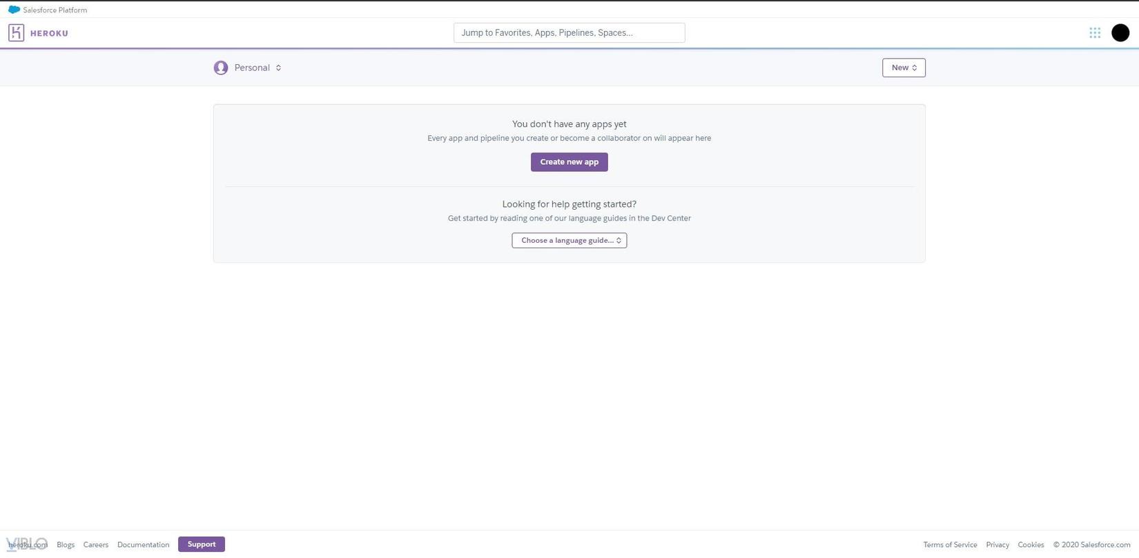Viewport: 1139px width, 558px height.
Task: Click the Personal account avatar icon
Action: point(221,68)
